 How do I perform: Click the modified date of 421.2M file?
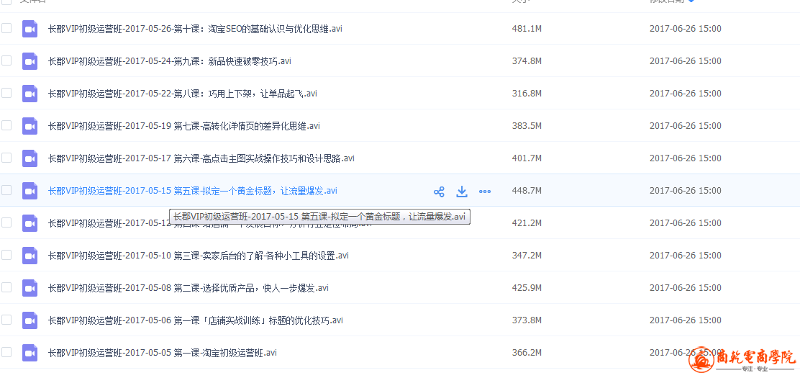(685, 222)
